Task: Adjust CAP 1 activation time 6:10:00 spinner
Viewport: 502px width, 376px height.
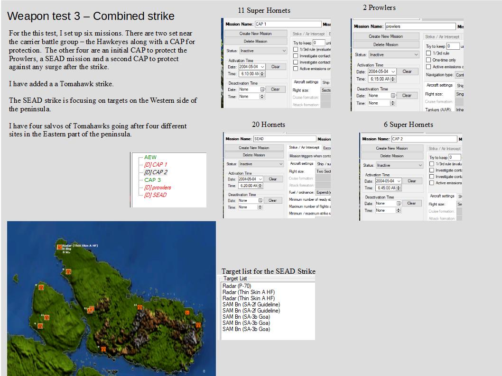Action: pos(262,74)
